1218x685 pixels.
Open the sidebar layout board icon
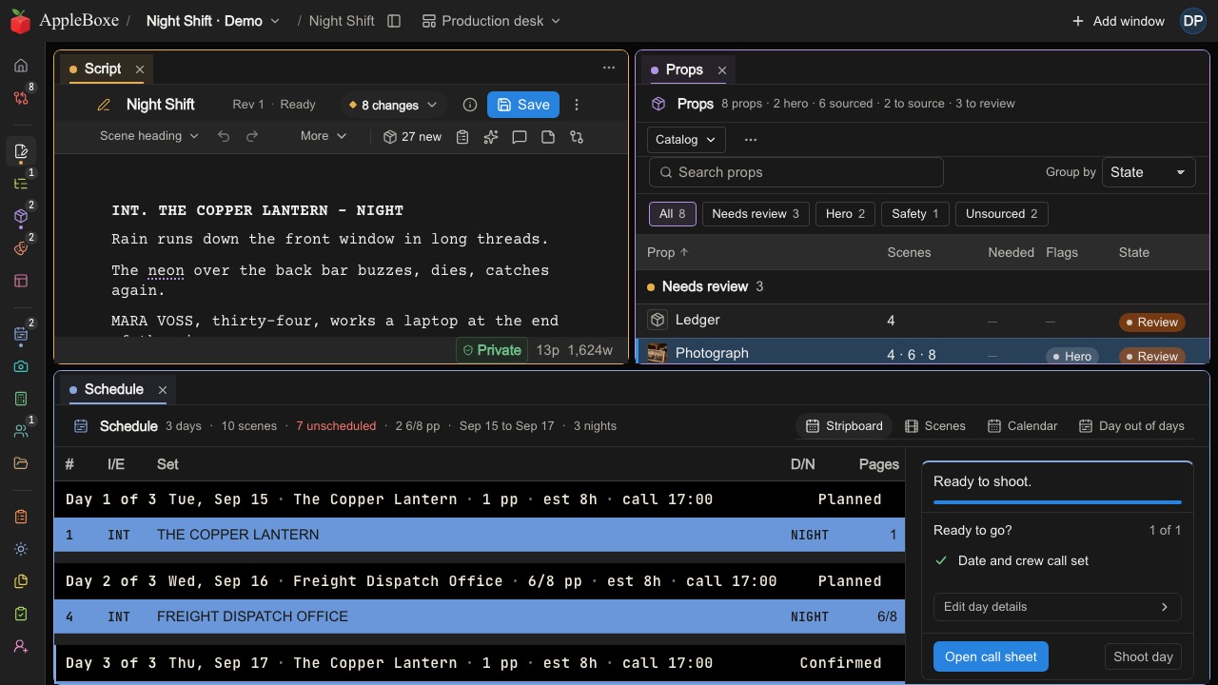point(21,281)
